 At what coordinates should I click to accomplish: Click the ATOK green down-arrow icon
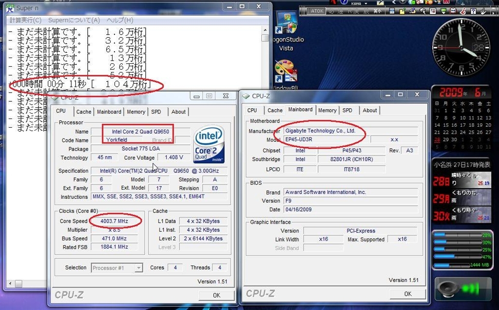coord(443,11)
